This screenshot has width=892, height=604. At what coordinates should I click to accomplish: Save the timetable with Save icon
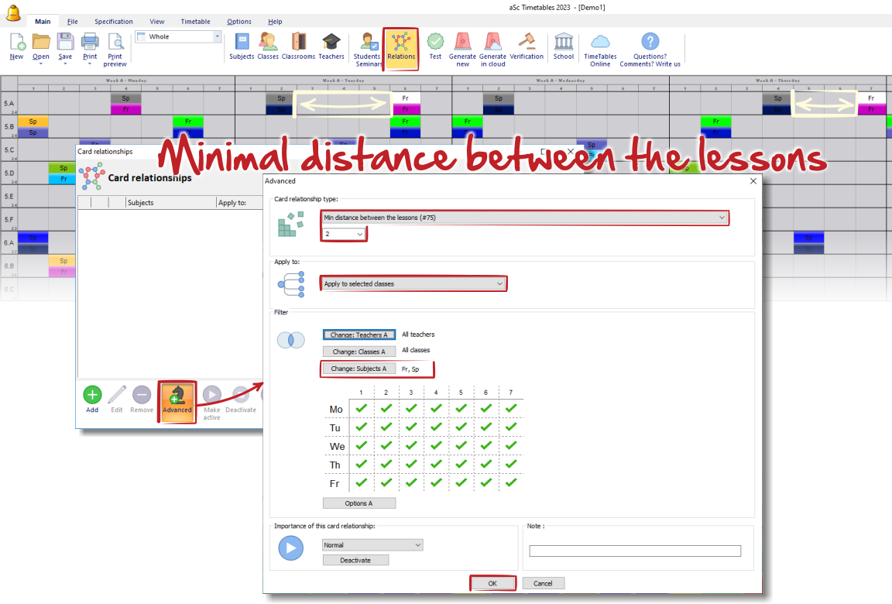(65, 43)
